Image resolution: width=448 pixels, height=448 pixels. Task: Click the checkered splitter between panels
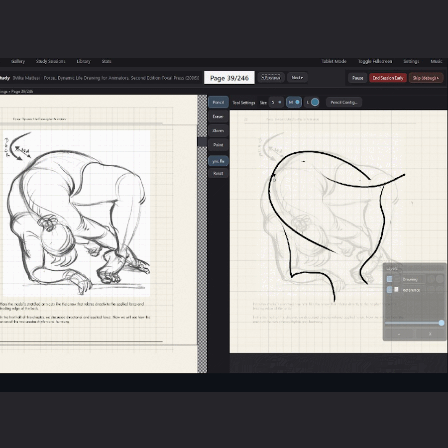click(x=202, y=234)
